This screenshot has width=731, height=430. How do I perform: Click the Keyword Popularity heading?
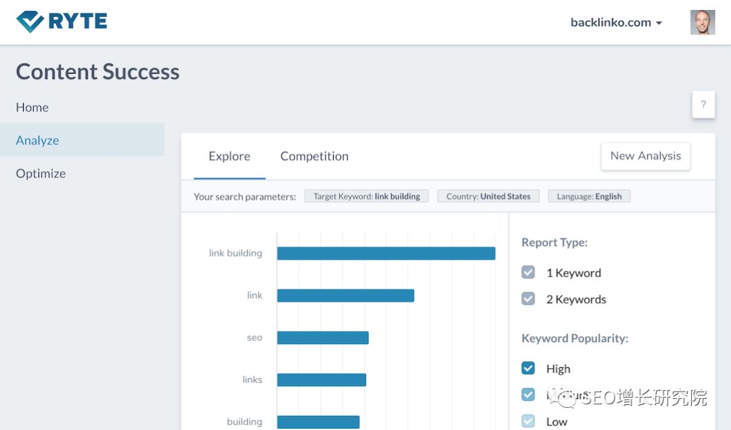coord(575,338)
